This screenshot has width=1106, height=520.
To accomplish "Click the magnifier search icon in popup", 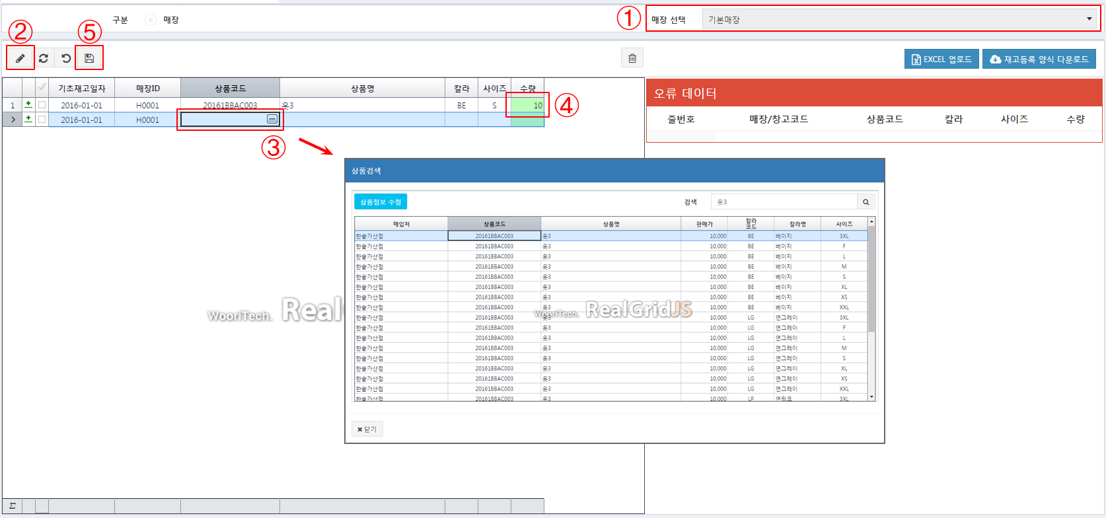I will (x=866, y=202).
